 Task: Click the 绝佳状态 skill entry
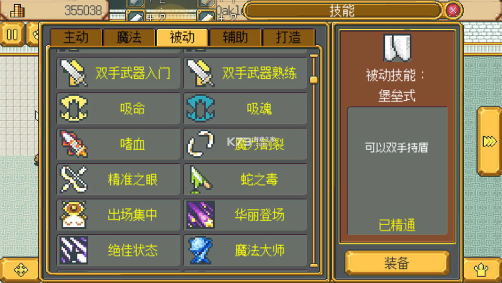(118, 250)
